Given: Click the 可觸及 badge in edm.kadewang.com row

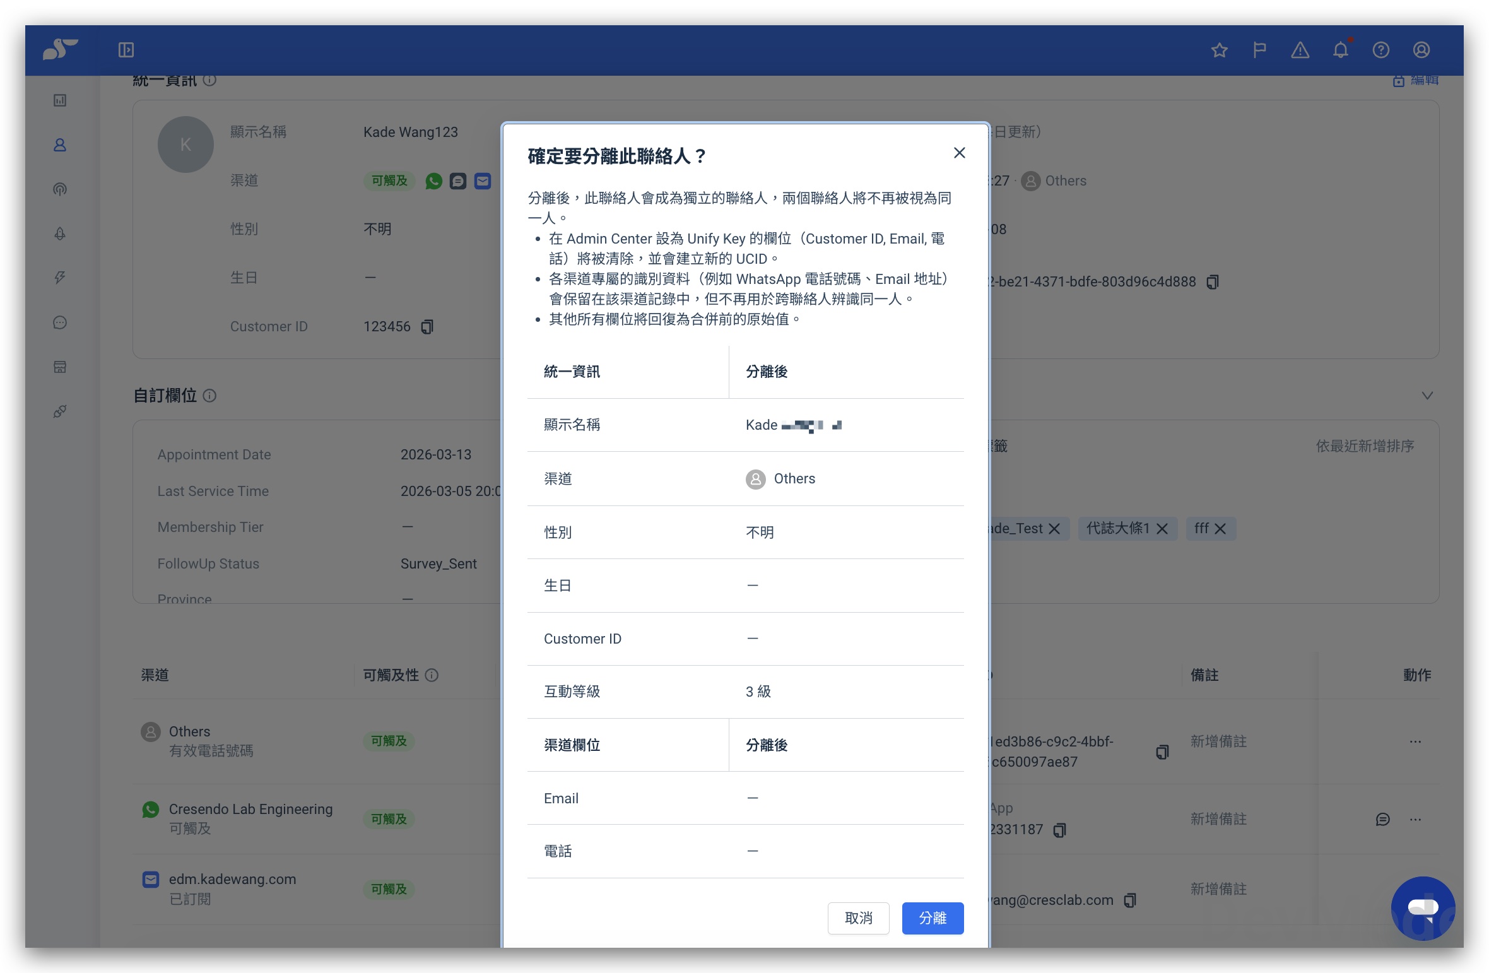Looking at the screenshot, I should [x=389, y=889].
